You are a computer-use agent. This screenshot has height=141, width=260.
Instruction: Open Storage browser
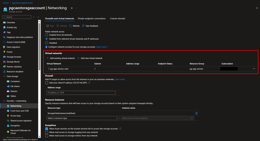(x=14, y=57)
